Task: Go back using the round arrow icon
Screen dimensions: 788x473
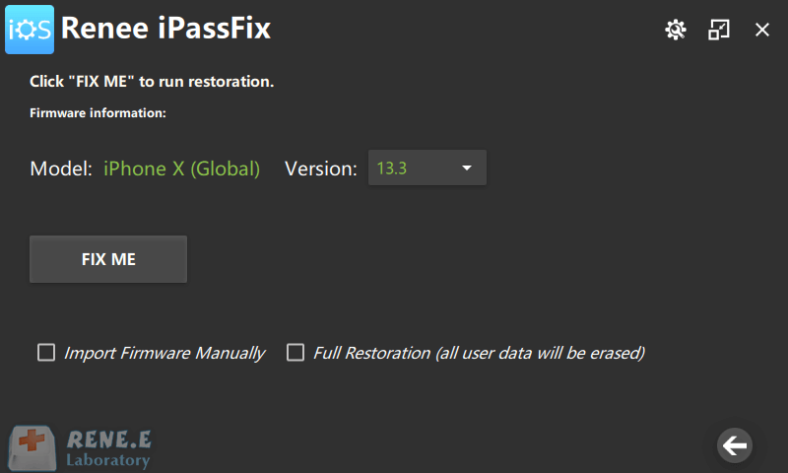Action: pyautogui.click(x=734, y=445)
